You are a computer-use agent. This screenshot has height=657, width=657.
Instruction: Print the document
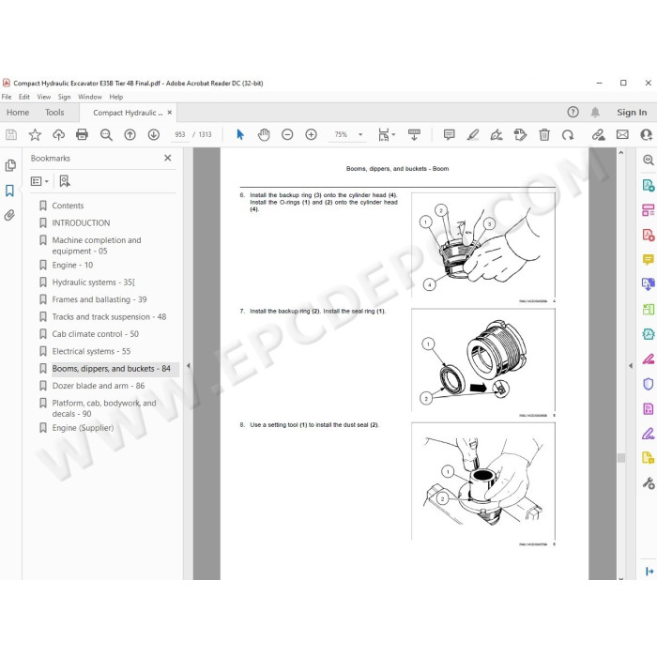coord(83,134)
